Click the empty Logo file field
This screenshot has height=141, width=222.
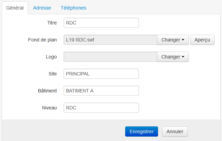tap(110, 57)
